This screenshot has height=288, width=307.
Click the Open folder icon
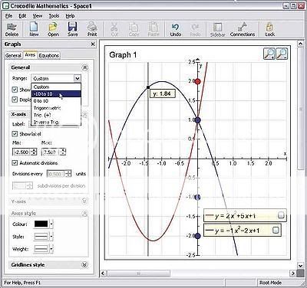[53, 29]
